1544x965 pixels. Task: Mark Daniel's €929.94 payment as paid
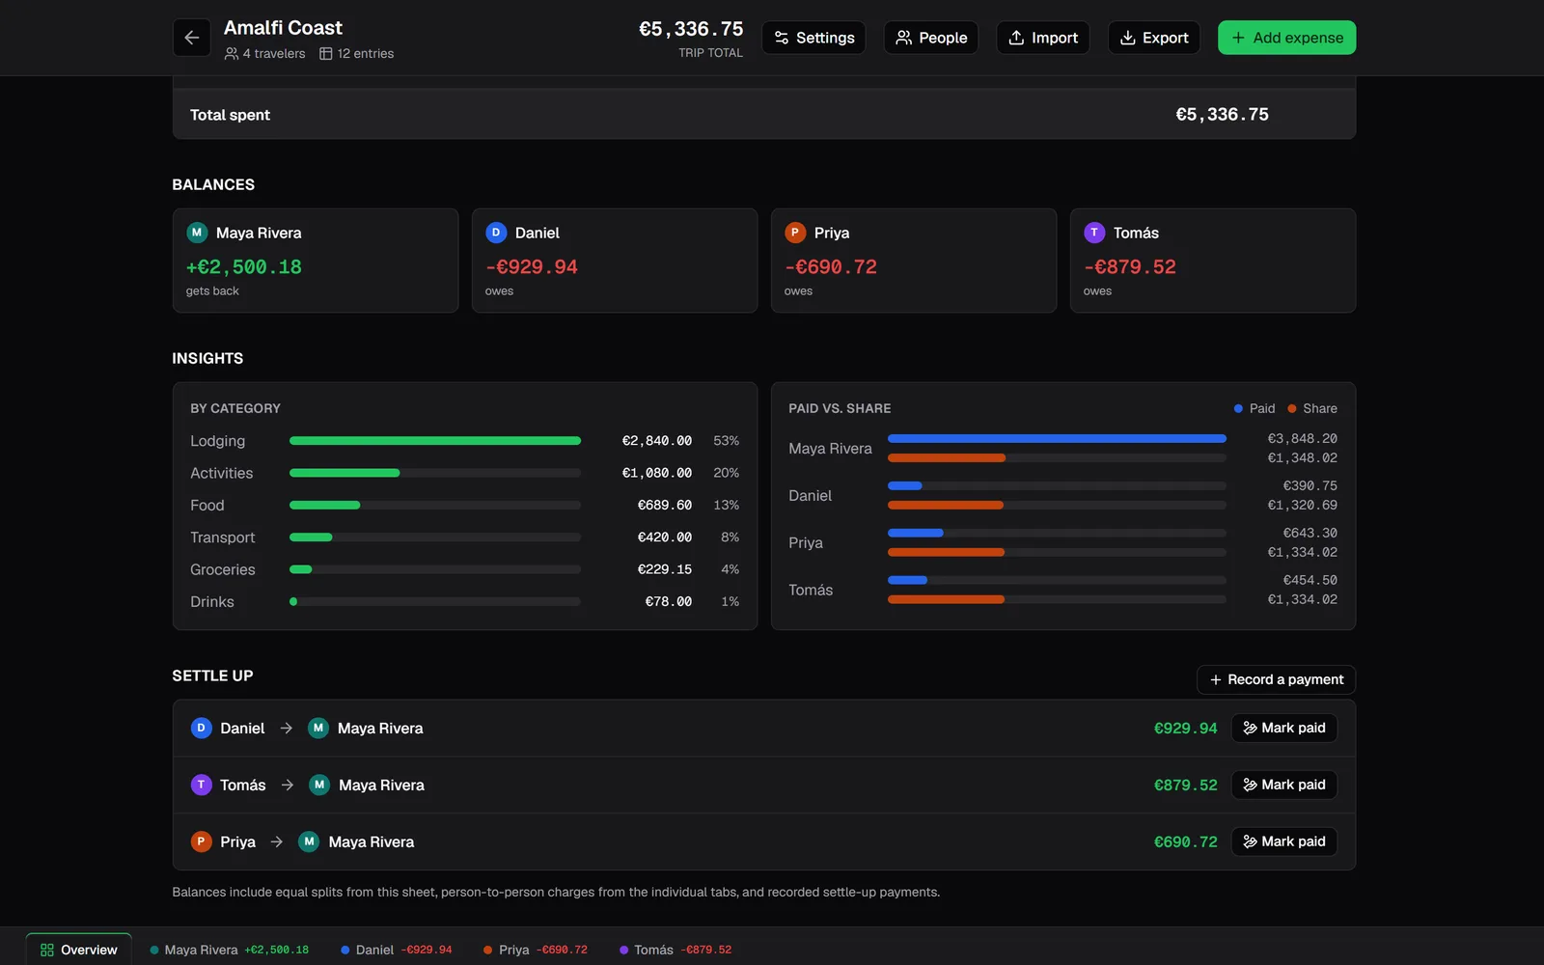1284,728
